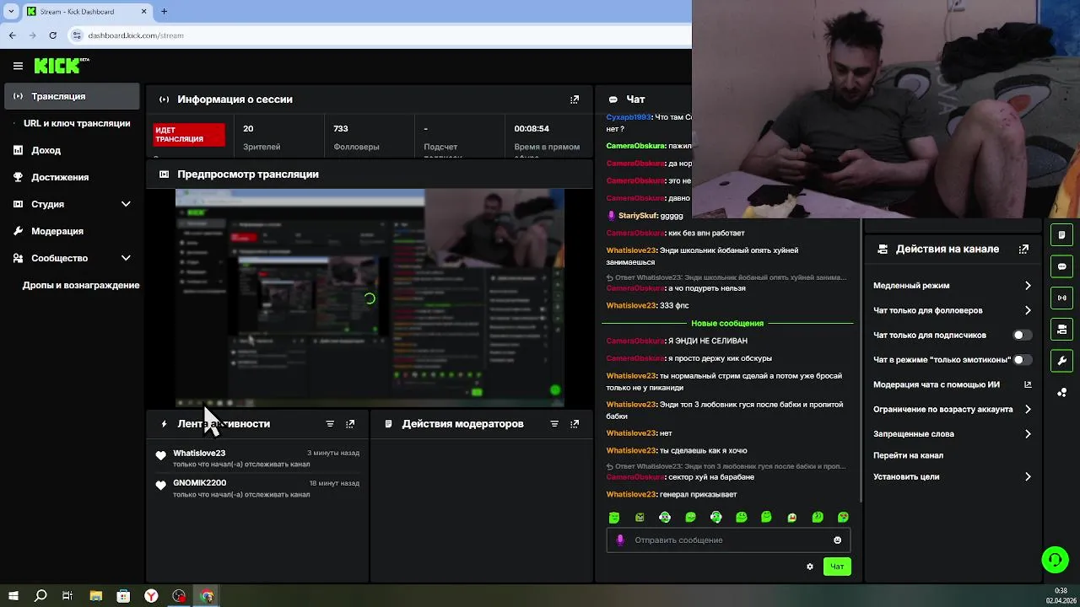The height and width of the screenshot is (607, 1080).
Task: Toggle "только эмотиконы" chat mode switch
Action: (x=1022, y=360)
